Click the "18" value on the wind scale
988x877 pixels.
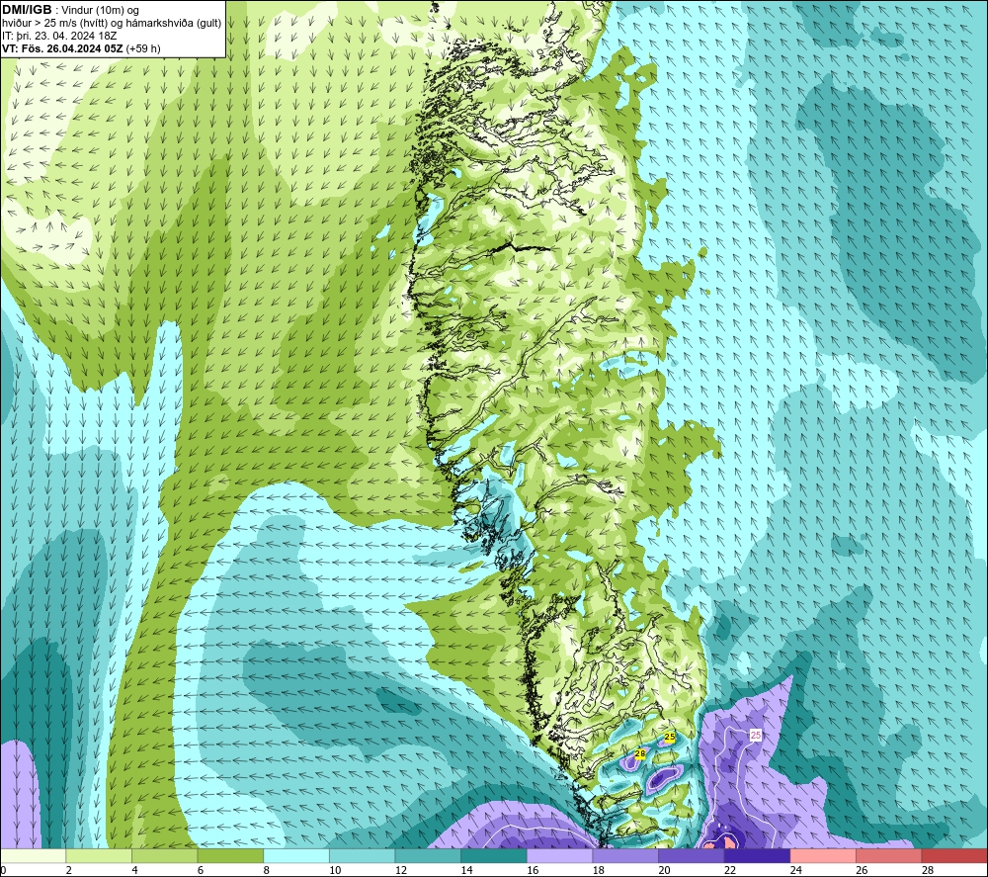(598, 870)
